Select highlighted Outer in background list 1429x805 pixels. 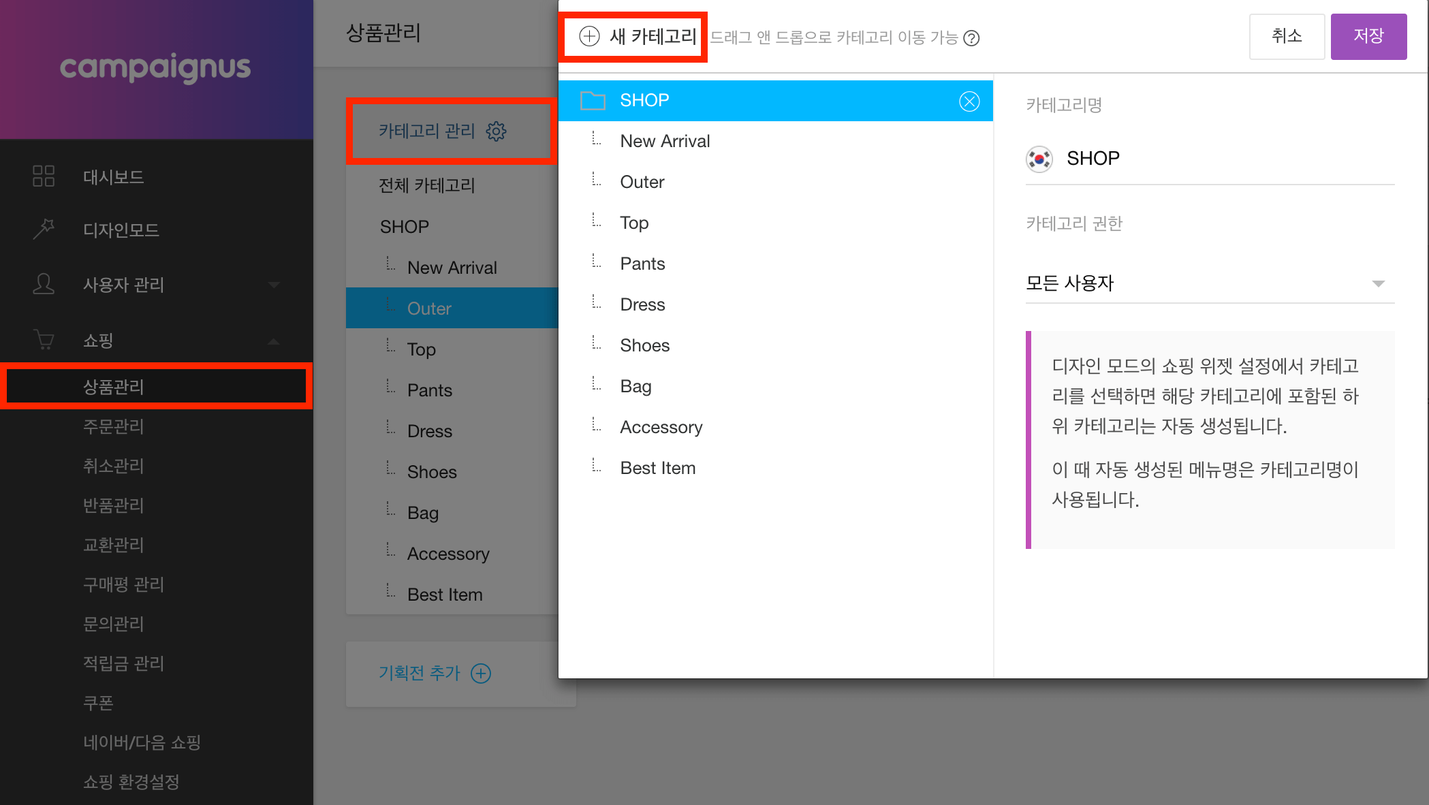tap(452, 309)
